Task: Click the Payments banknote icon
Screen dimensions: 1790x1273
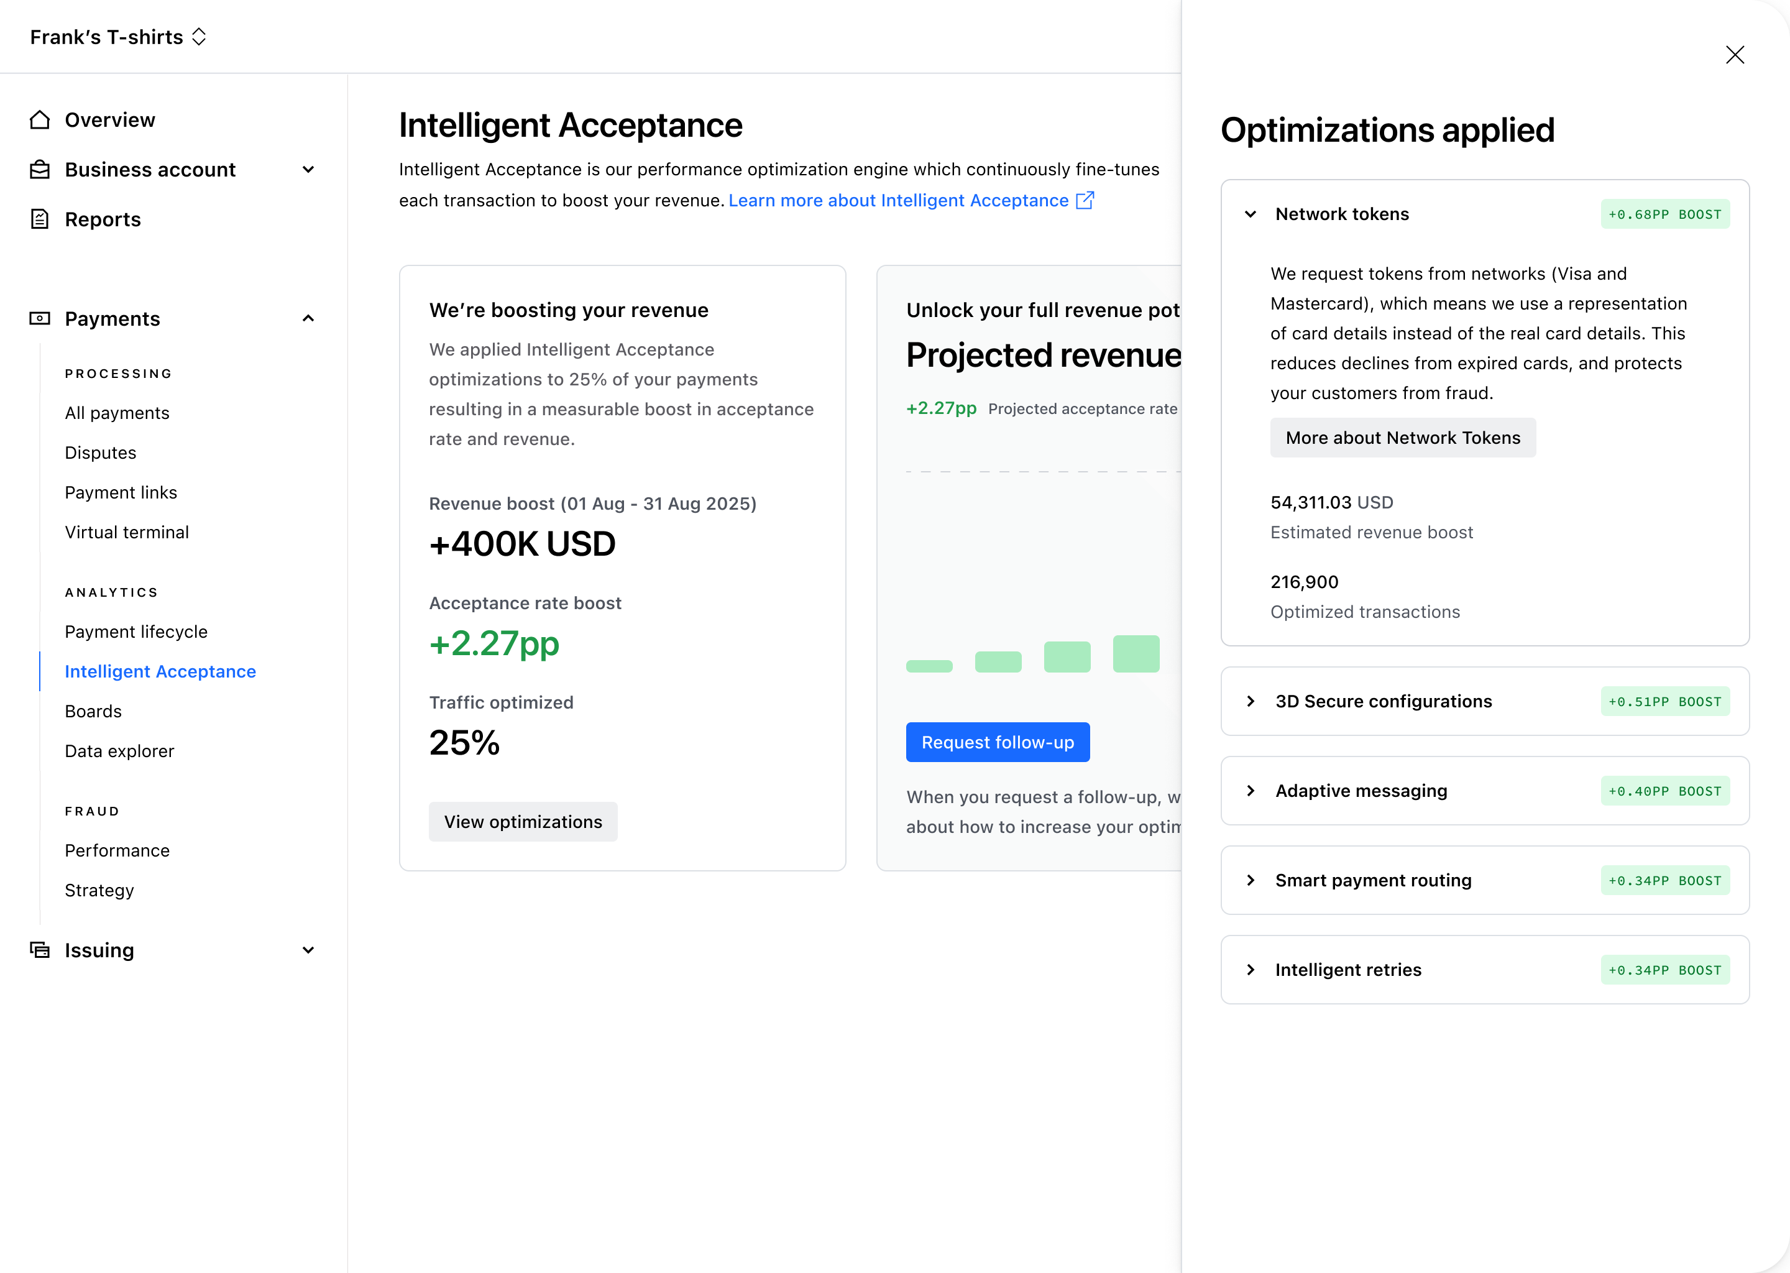Action: (40, 318)
